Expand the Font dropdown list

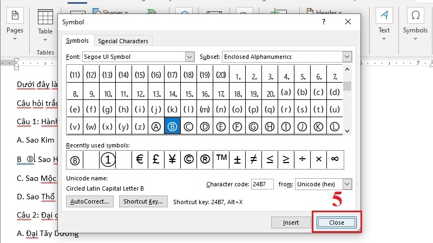click(x=189, y=57)
